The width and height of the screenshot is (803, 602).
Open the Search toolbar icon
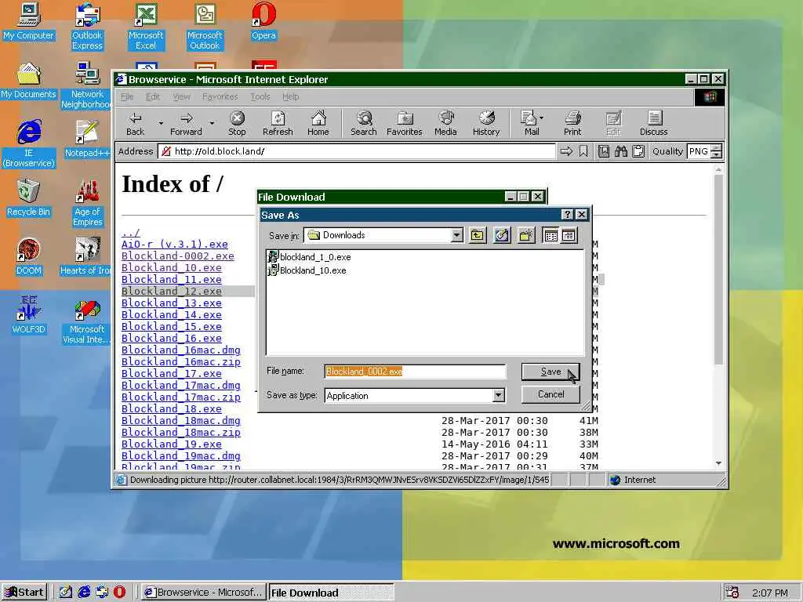[364, 124]
